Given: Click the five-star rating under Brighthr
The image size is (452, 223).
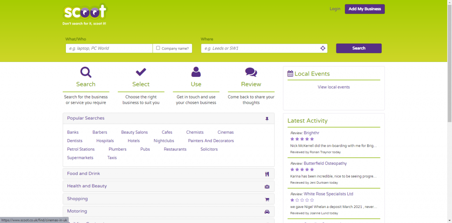Looking at the screenshot, I should pos(302,139).
